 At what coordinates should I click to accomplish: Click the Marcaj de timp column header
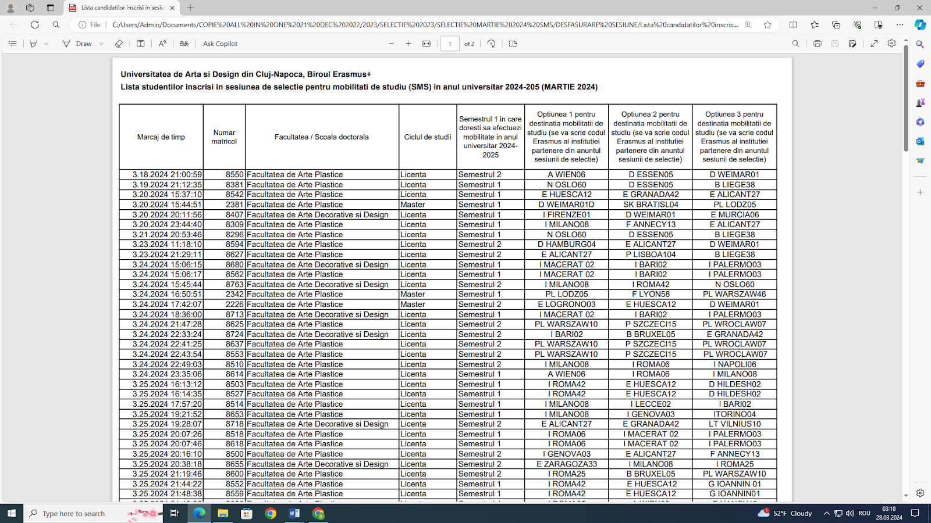(161, 137)
